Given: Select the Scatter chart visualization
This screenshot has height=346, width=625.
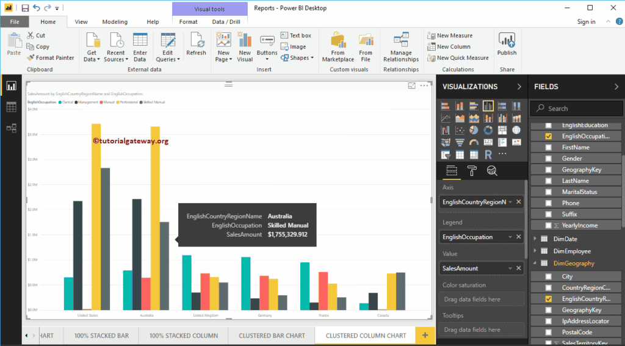Looking at the screenshot, I should pyautogui.click(x=460, y=130).
